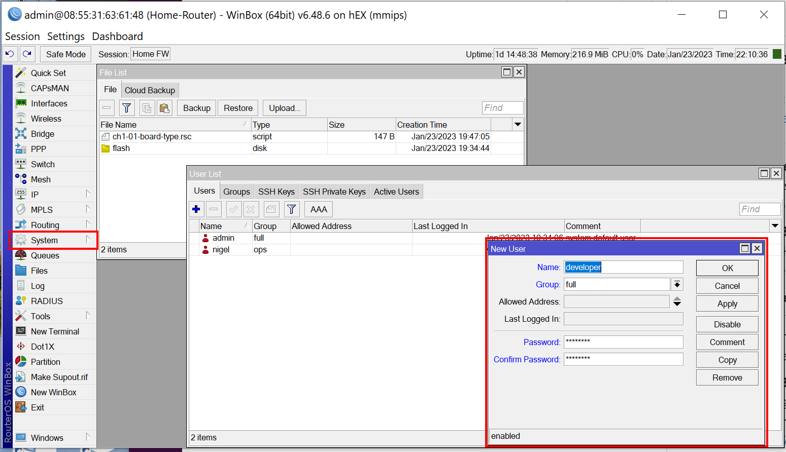Viewport: 786px width, 452px height.
Task: Click the Password input field
Action: [x=623, y=342]
